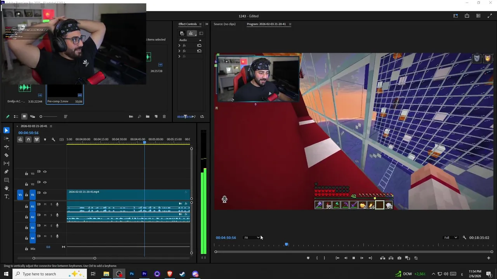497x279 pixels.
Task: Click Mark Out bracket button
Action: click(x=325, y=258)
